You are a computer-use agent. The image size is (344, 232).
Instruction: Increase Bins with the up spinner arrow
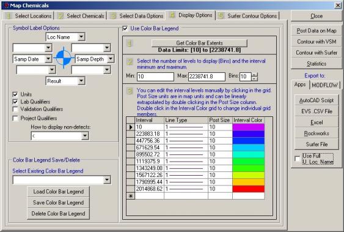254,75
